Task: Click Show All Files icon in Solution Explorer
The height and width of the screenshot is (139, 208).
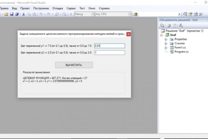Action: point(169,25)
